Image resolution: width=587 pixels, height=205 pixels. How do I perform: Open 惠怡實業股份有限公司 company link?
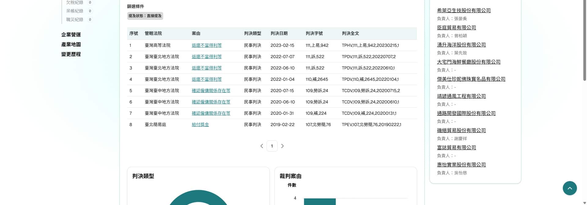(x=461, y=165)
